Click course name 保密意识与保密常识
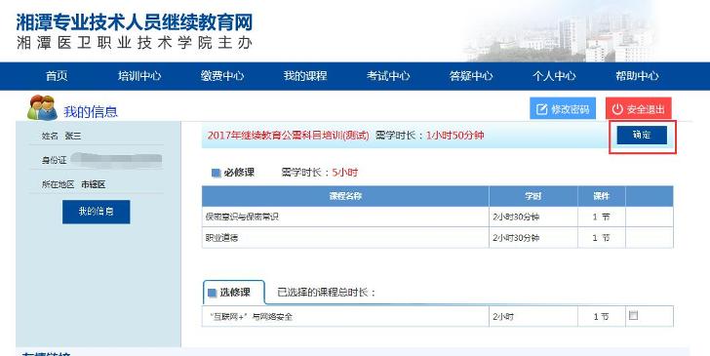 [242, 217]
